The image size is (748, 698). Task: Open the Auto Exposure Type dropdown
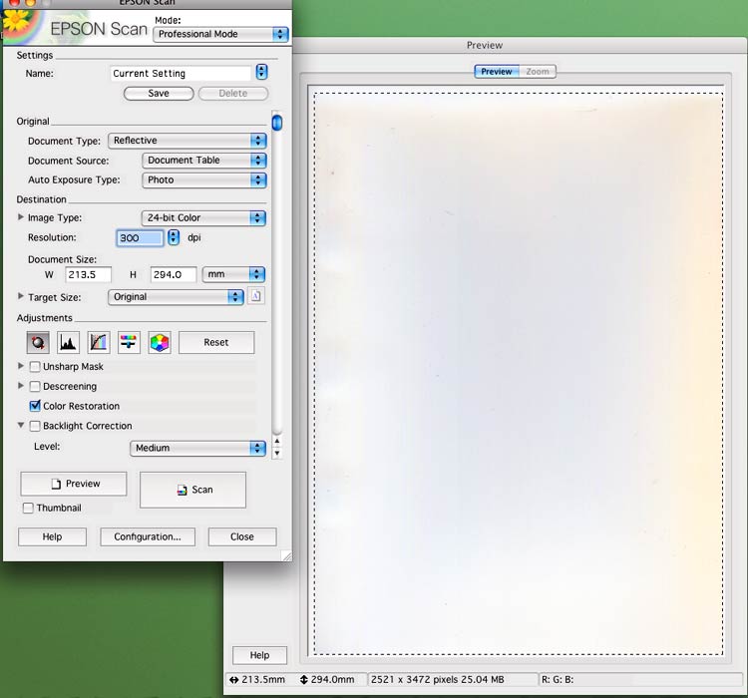(x=204, y=180)
